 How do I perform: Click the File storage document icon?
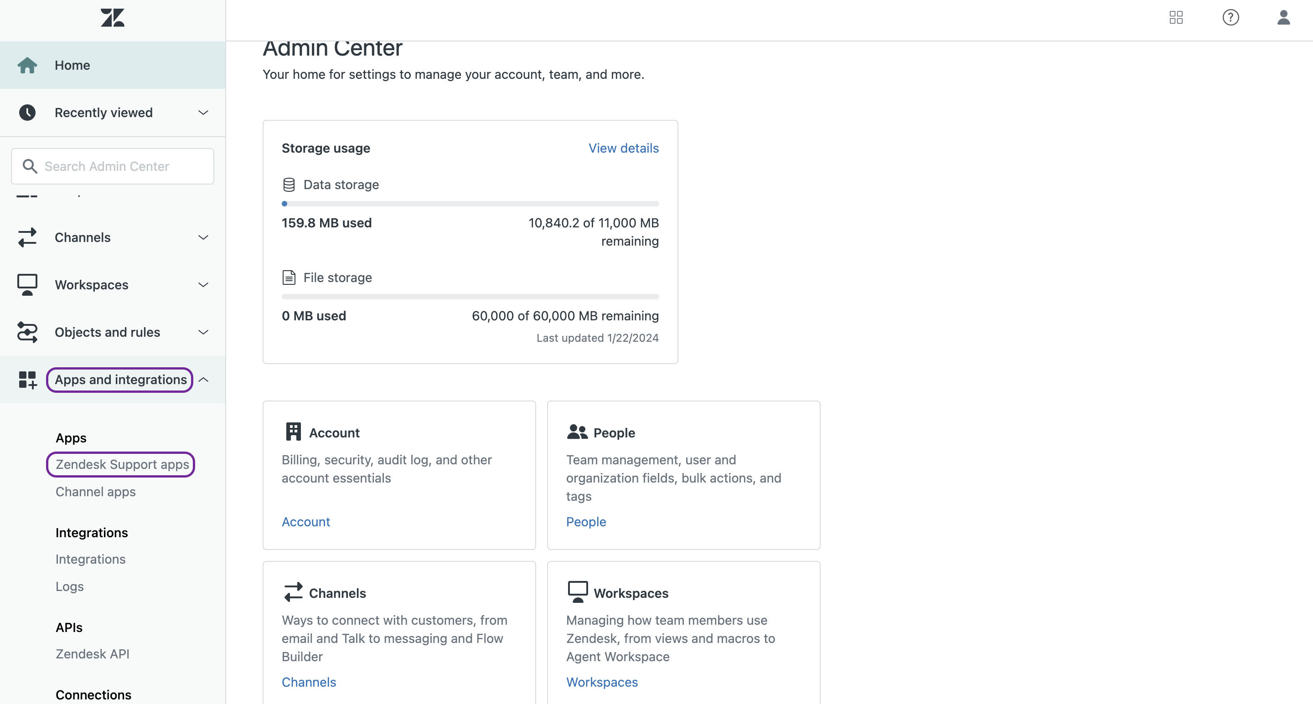289,277
